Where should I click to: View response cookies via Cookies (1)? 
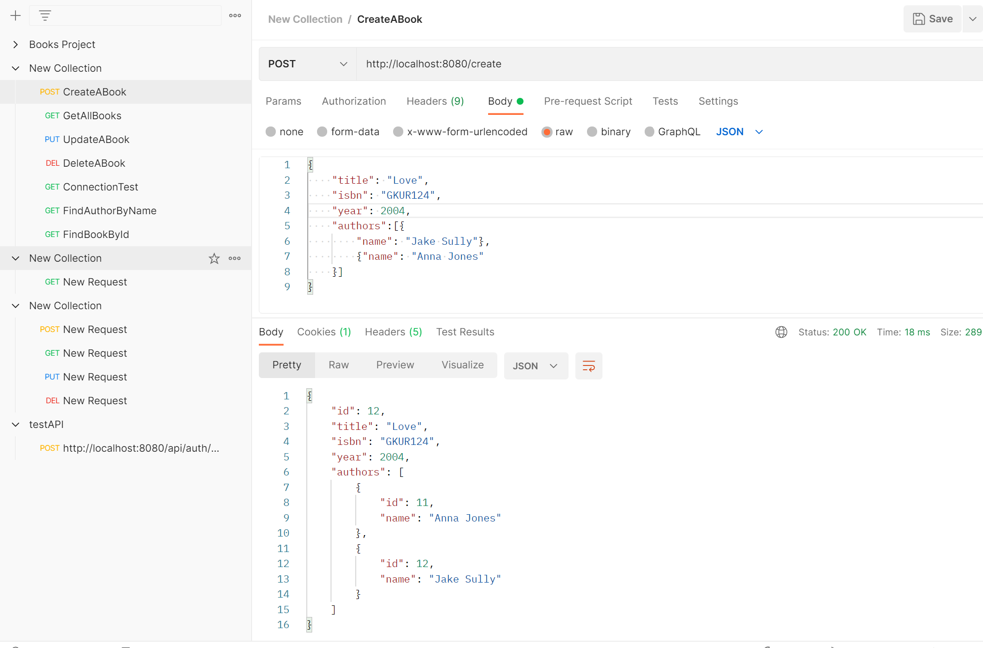coord(324,332)
